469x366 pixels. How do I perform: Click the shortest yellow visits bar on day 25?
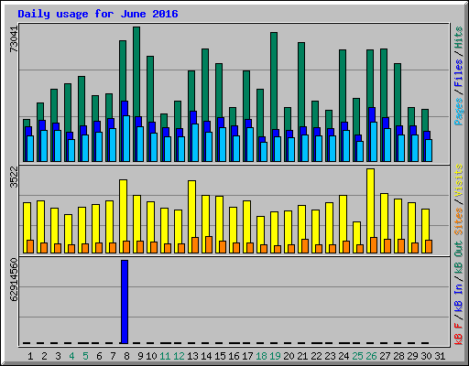point(356,233)
